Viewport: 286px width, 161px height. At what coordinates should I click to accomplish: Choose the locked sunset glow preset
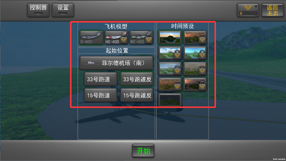tap(195, 84)
